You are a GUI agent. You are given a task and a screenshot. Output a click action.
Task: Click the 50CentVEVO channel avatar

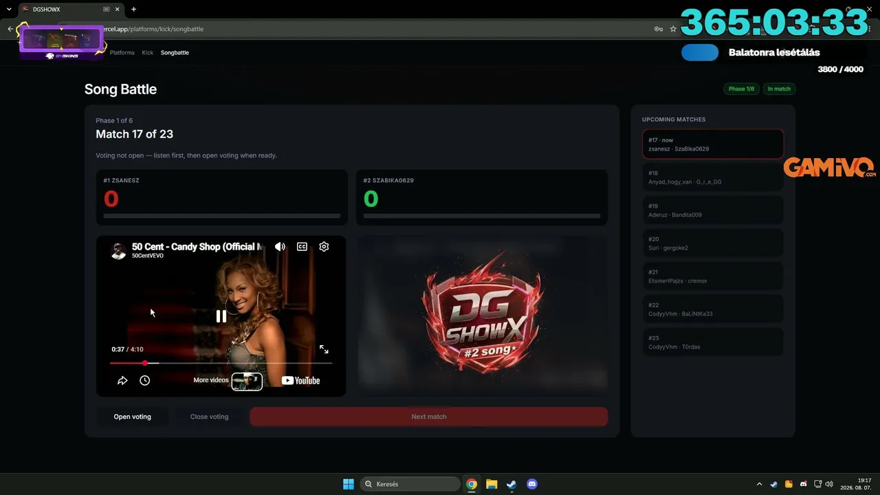[119, 250]
